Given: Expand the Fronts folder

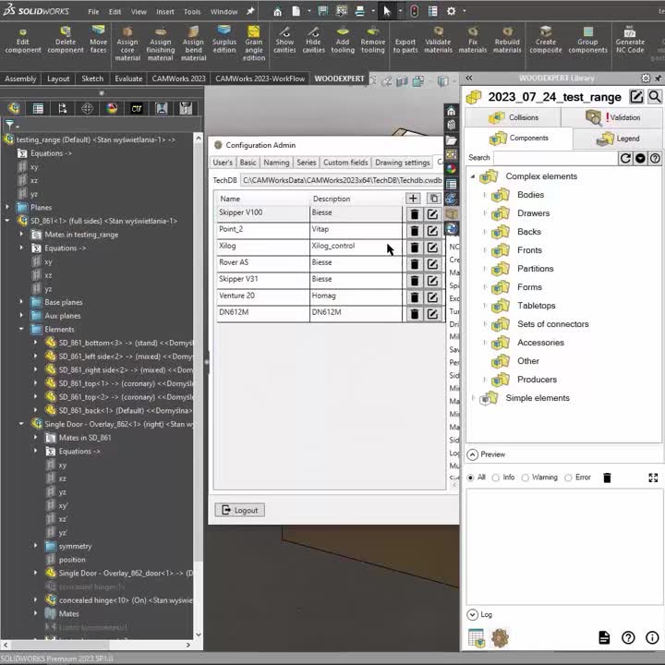Looking at the screenshot, I should point(484,250).
